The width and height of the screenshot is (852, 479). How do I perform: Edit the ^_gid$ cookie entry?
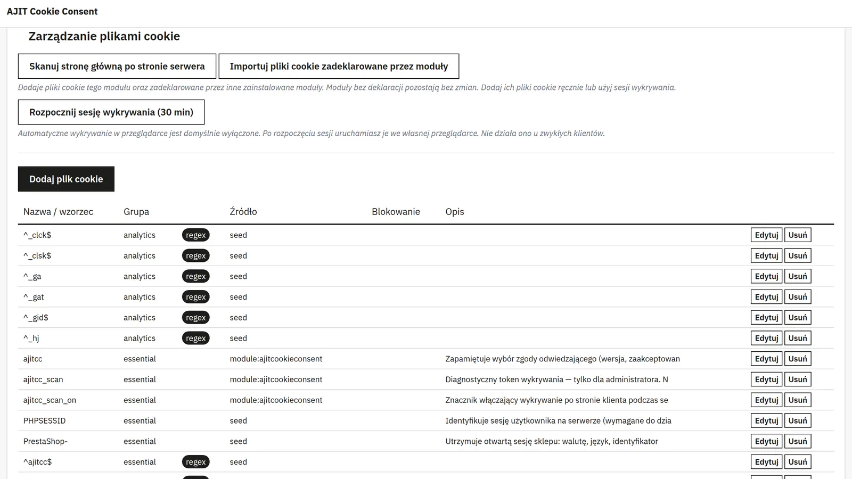[766, 318]
